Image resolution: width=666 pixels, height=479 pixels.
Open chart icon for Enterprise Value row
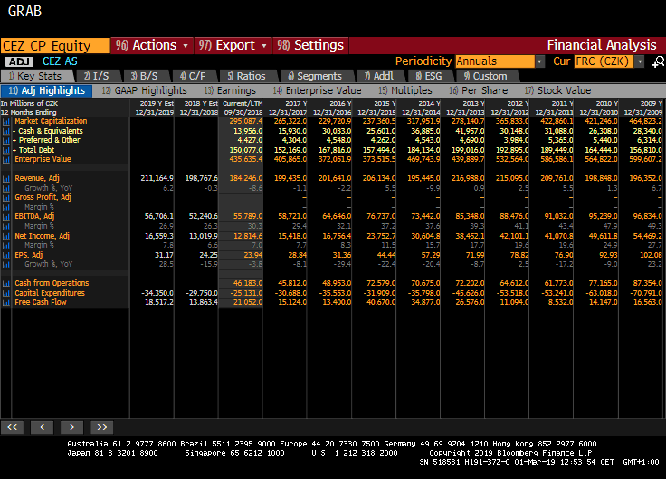coord(6,160)
